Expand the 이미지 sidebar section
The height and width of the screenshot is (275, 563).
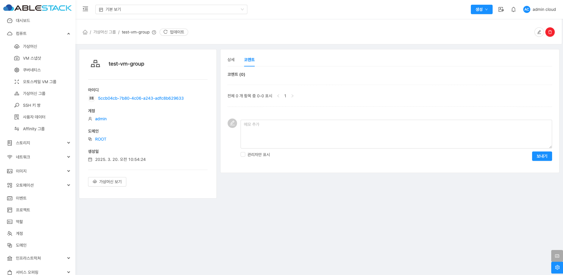coord(38,171)
